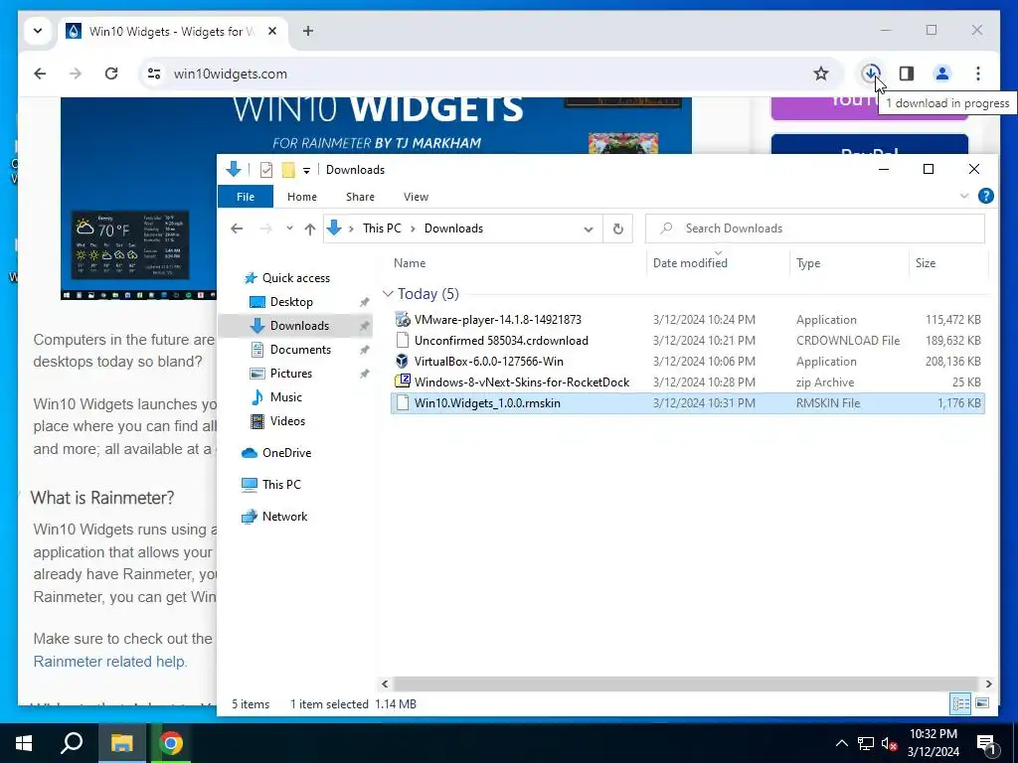
Task: Close the Win10 Widgets tab
Action: (272, 31)
